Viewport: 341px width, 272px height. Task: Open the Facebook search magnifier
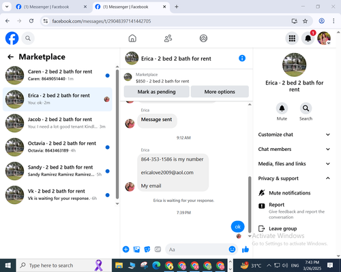click(x=28, y=38)
